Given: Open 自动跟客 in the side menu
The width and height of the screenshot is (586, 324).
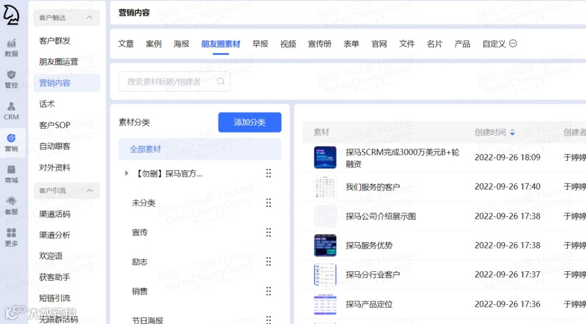Looking at the screenshot, I should [55, 146].
